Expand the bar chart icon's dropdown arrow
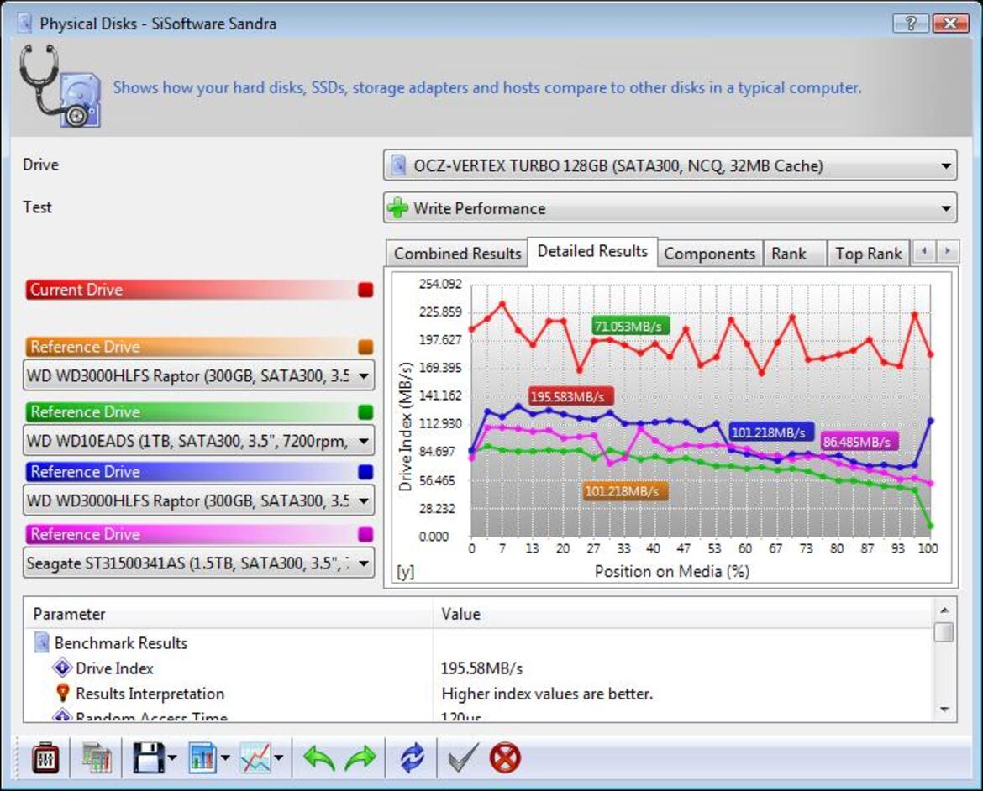This screenshot has width=983, height=791. click(x=225, y=758)
